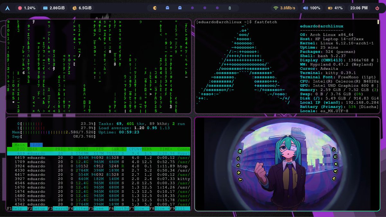Select the process row with PID 4546
386x217 pixels.
tap(98, 183)
